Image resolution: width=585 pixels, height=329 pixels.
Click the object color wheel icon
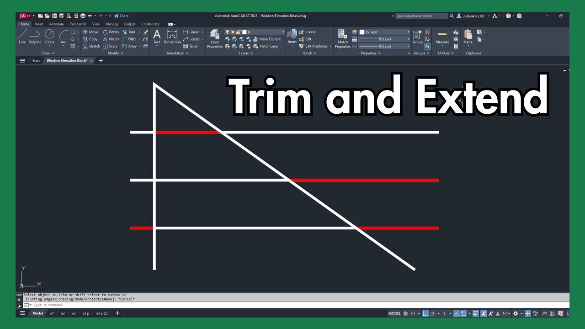click(355, 32)
